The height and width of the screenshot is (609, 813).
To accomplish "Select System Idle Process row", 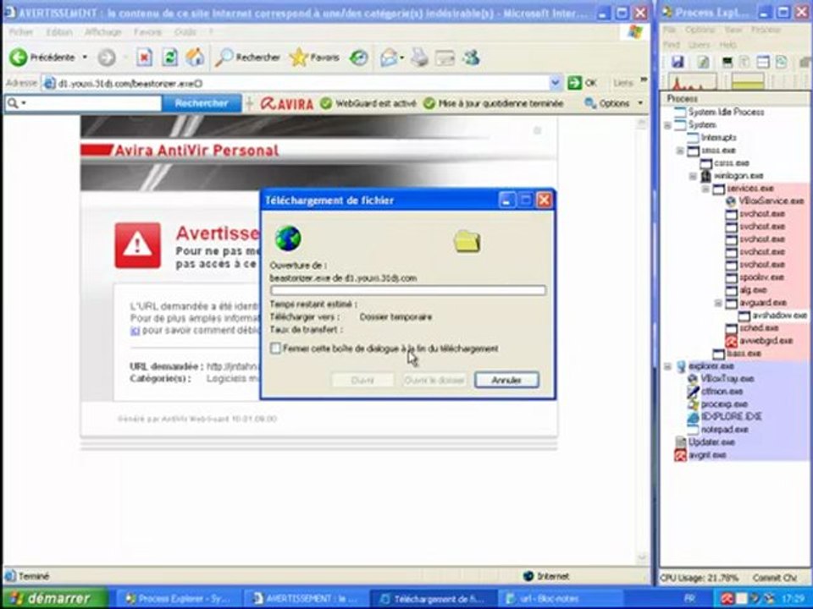I will [726, 112].
